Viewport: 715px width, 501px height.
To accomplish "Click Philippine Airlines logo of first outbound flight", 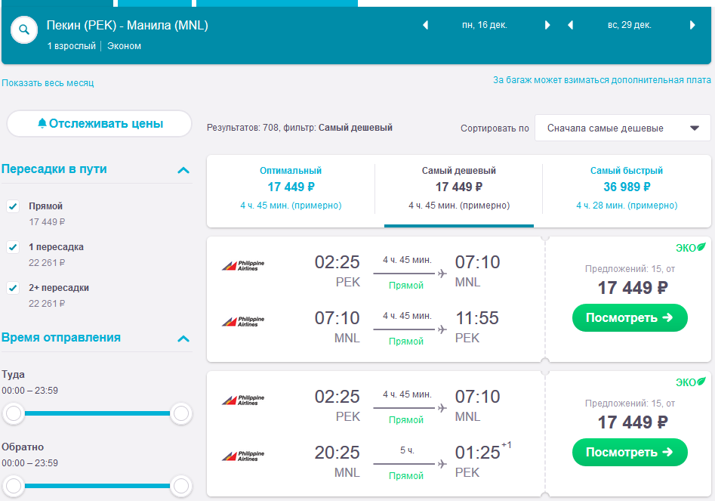I will [243, 264].
